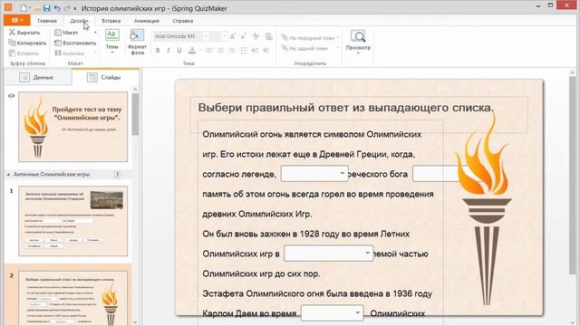
Task: Select slide 1 thumbnail in the list
Action: pyautogui.click(x=73, y=221)
